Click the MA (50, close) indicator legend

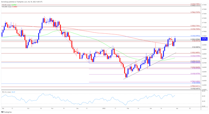pyautogui.click(x=9, y=5)
